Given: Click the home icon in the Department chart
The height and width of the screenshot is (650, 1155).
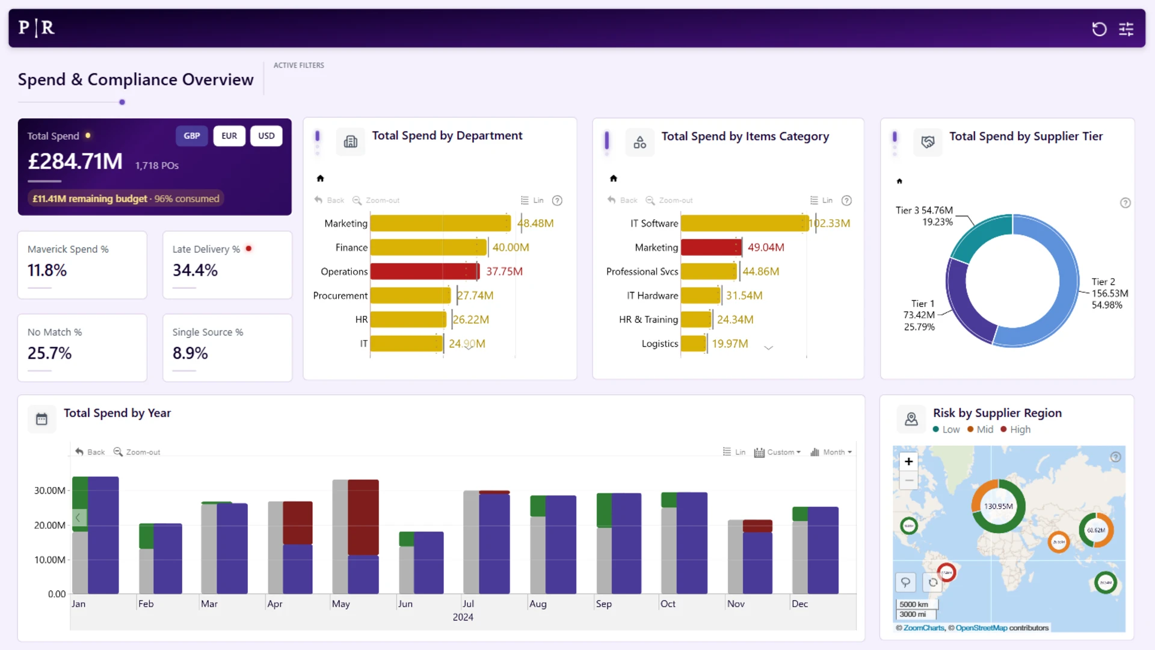Looking at the screenshot, I should pyautogui.click(x=321, y=178).
